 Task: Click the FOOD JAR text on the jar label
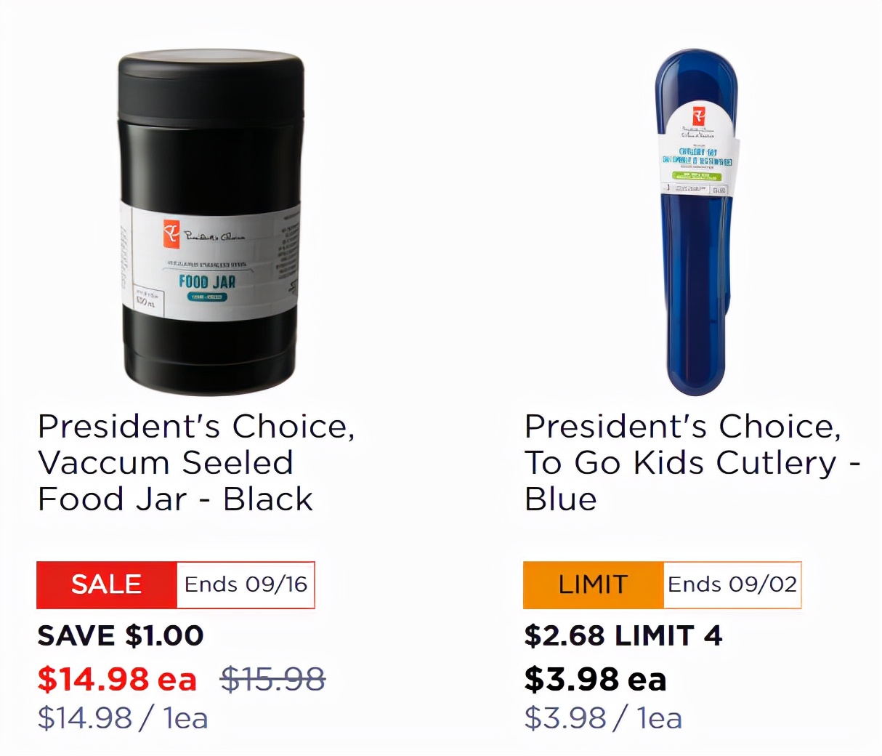pos(207,281)
